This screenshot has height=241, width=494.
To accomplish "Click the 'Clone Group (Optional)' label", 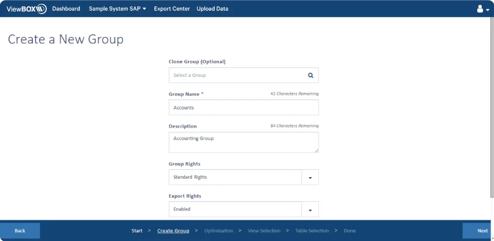I will (x=197, y=62).
